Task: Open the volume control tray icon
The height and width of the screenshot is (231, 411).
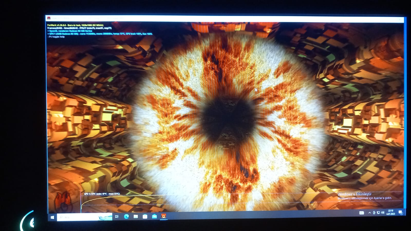Action: tap(383, 213)
